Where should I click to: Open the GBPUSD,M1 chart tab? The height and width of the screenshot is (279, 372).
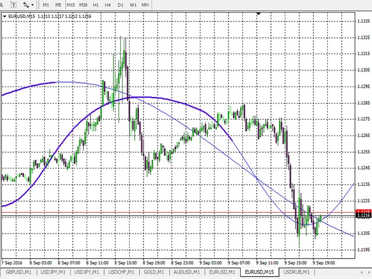[x=19, y=272]
